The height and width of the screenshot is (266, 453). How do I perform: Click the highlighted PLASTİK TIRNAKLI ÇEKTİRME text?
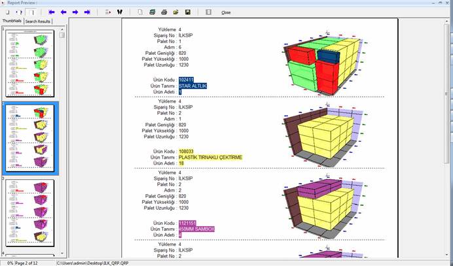coord(209,157)
